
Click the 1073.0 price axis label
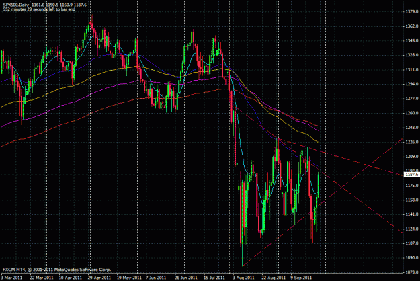coord(412,272)
